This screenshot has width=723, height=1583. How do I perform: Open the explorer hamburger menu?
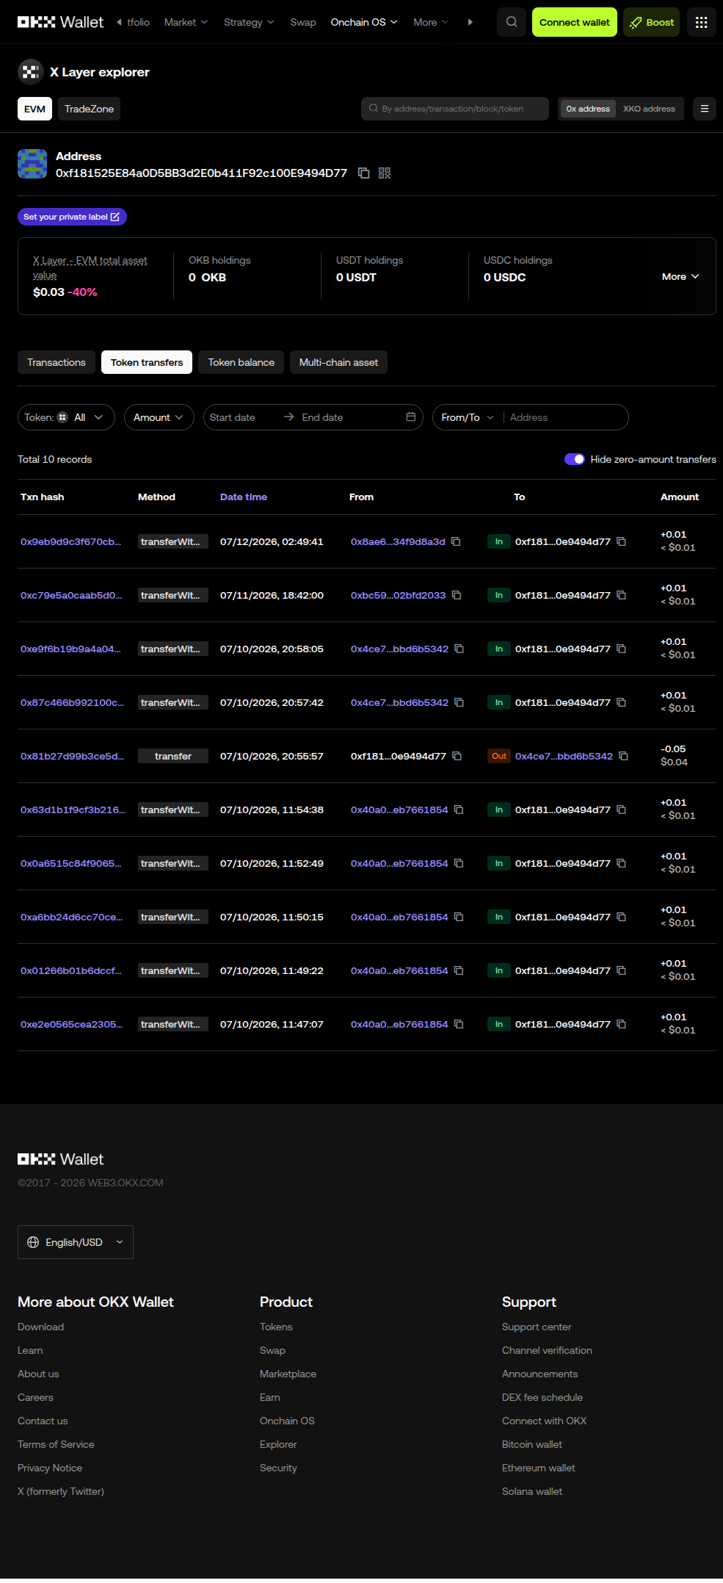pyautogui.click(x=705, y=109)
